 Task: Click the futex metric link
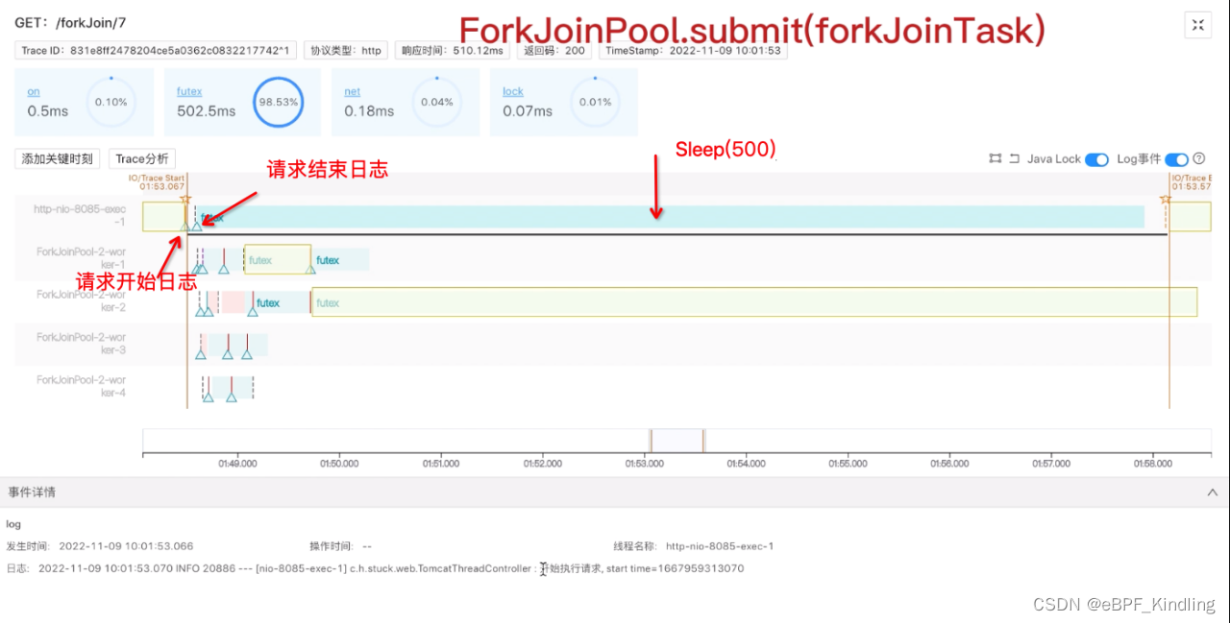187,90
